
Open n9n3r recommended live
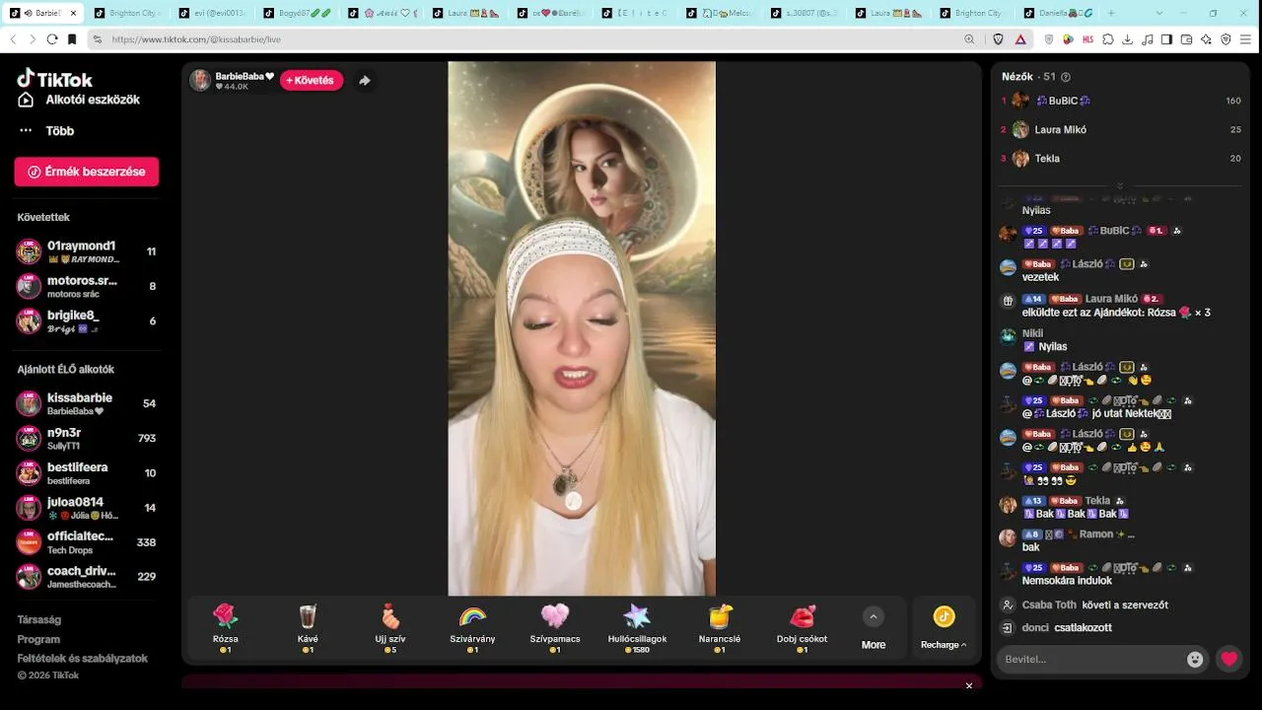pyautogui.click(x=87, y=438)
